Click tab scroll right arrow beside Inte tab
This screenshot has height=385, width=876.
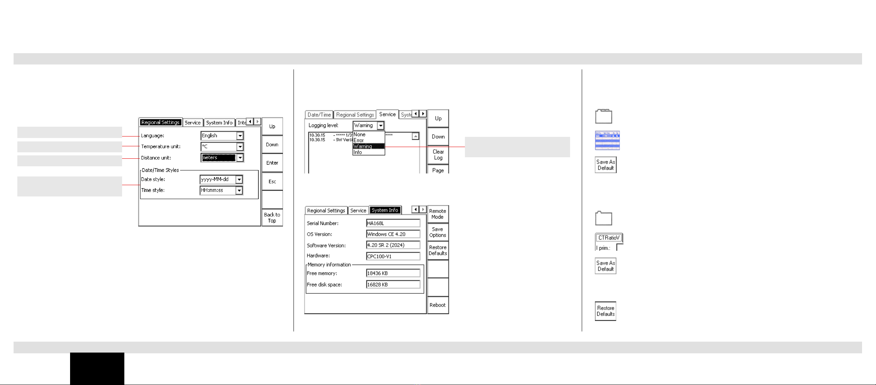pyautogui.click(x=257, y=121)
